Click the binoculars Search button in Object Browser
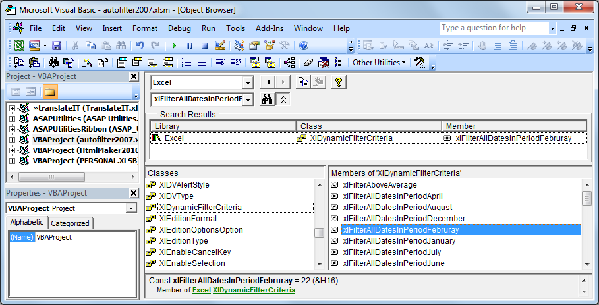The width and height of the screenshot is (599, 305). [x=268, y=99]
